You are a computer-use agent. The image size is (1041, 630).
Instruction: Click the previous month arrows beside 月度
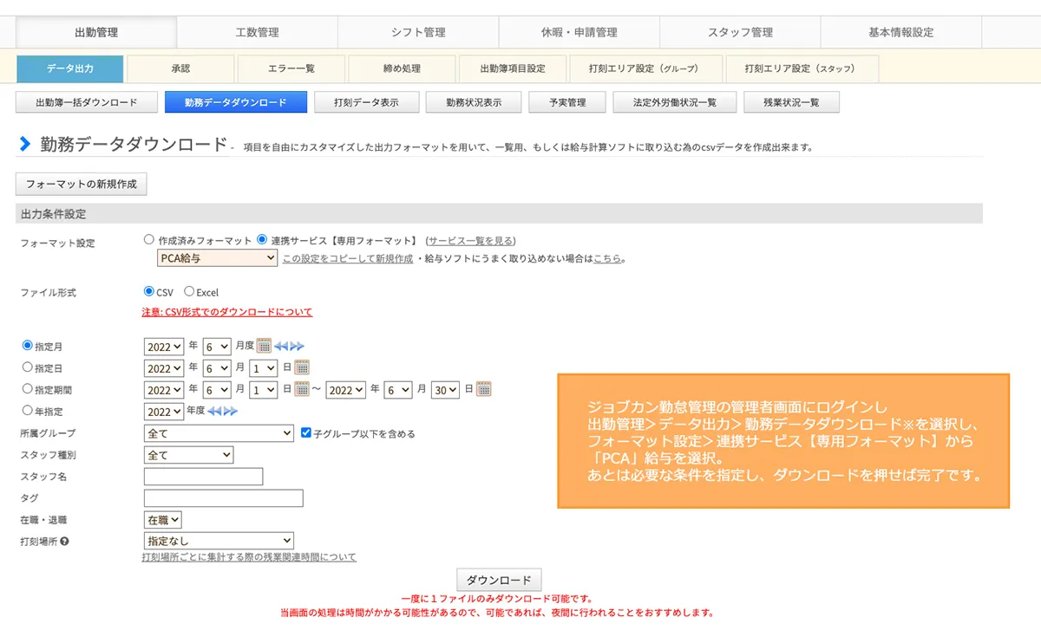click(x=281, y=346)
